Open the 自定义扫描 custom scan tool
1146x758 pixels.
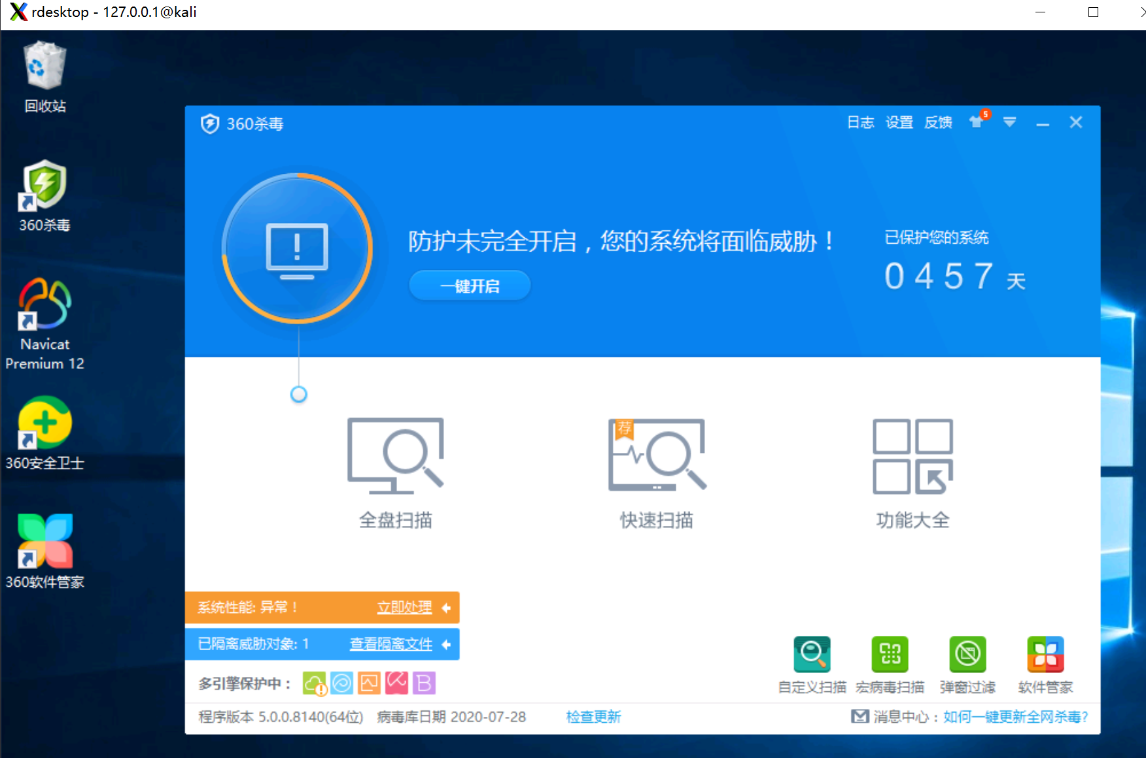click(812, 665)
